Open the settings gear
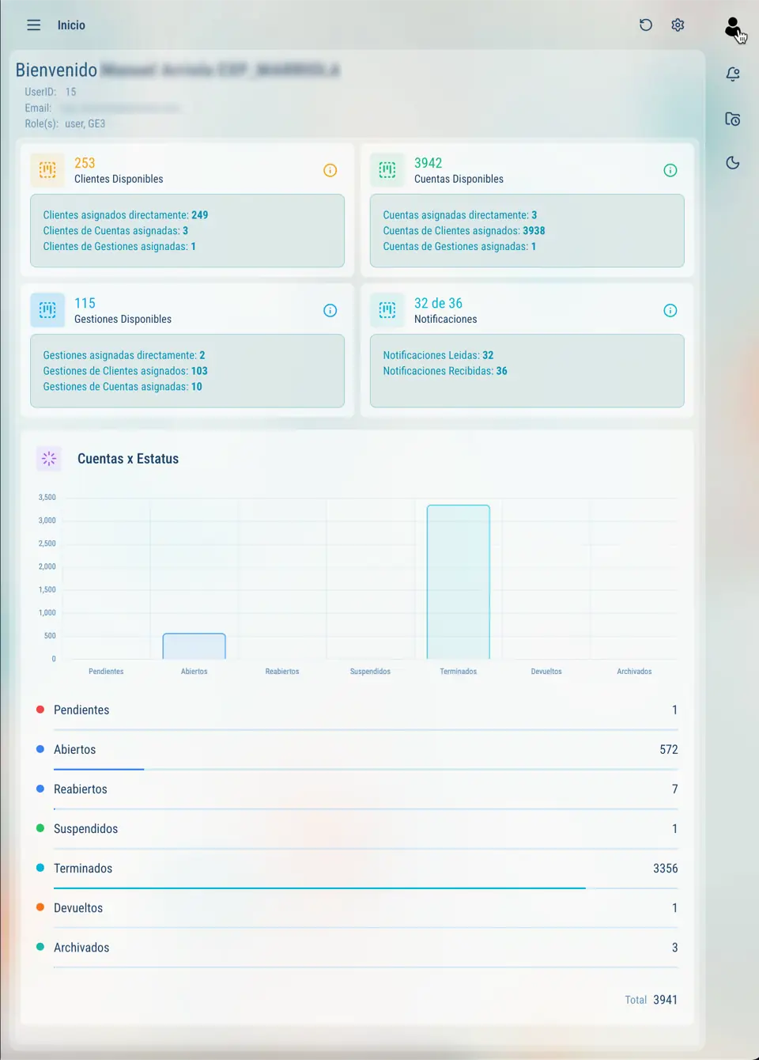The image size is (759, 1060). 678,25
